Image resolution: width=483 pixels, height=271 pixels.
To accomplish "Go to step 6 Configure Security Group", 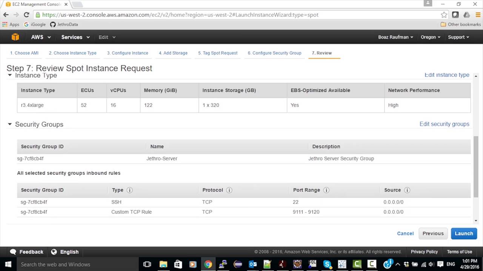I will [x=274, y=53].
